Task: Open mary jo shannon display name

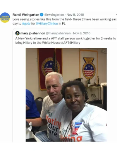Action: click(33, 33)
